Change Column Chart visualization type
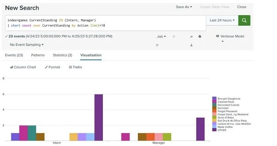 coord(23,67)
